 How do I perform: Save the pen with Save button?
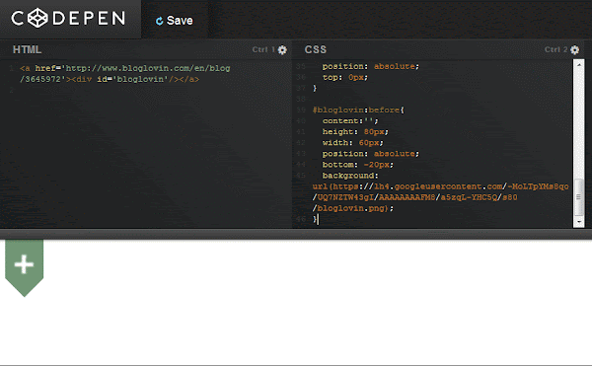174,21
